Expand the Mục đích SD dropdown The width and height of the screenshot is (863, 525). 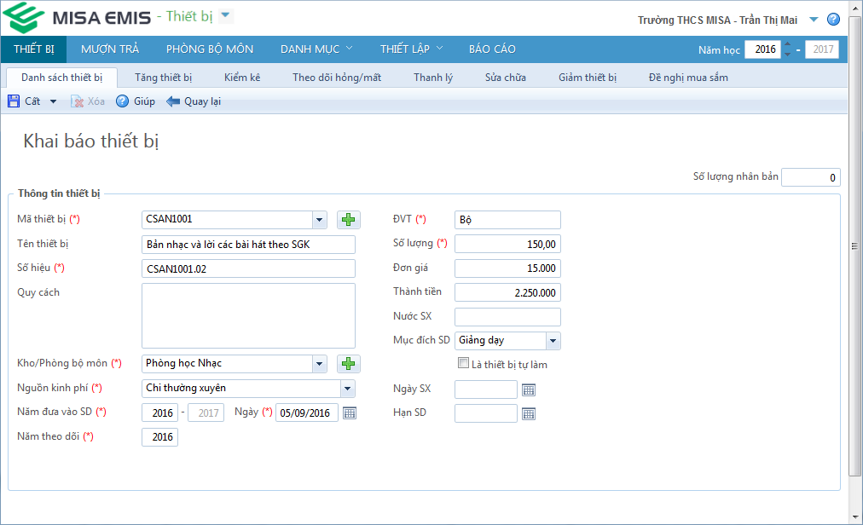tap(553, 341)
